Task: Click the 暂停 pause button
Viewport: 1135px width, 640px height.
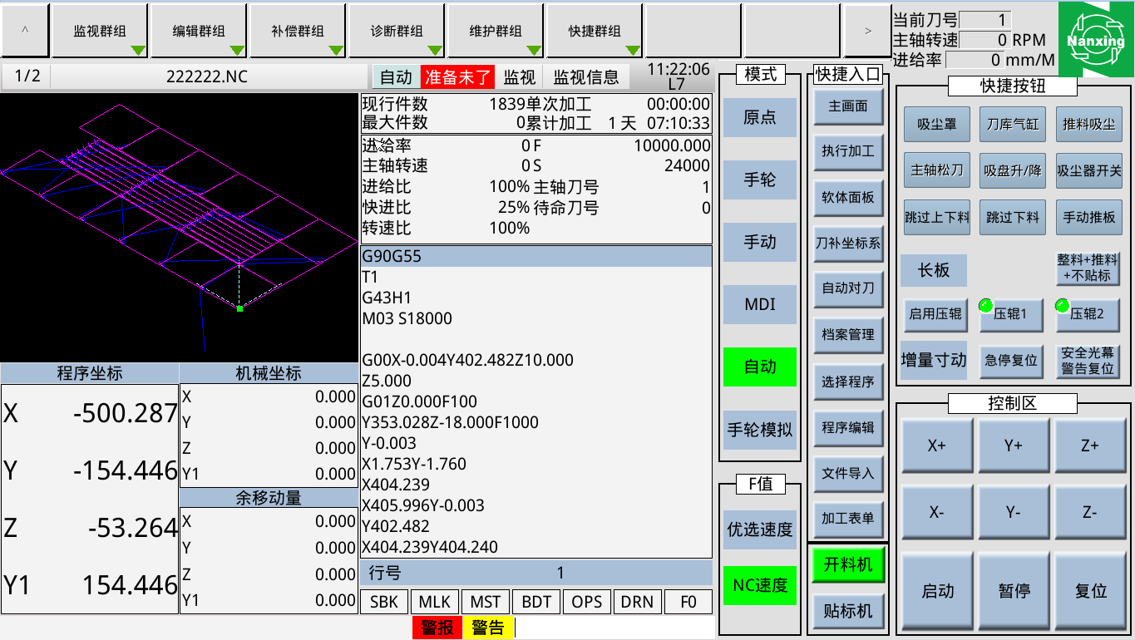Action: pyautogui.click(x=1013, y=591)
